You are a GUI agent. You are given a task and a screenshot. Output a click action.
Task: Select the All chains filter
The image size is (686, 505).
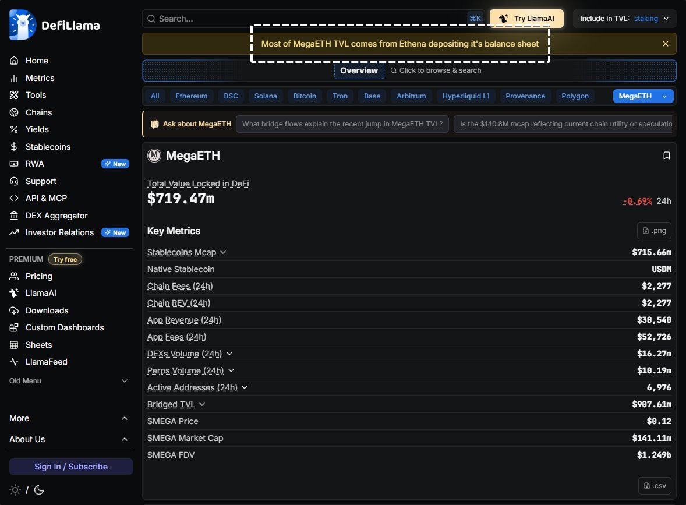[x=155, y=96]
